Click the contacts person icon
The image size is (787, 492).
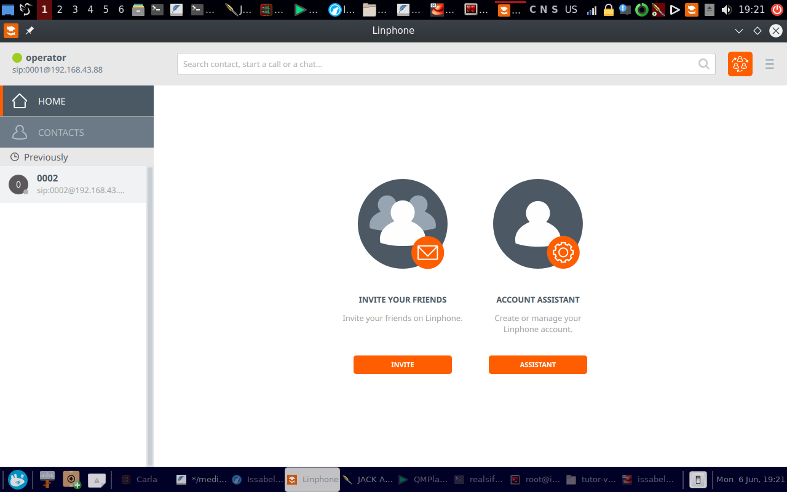point(20,132)
